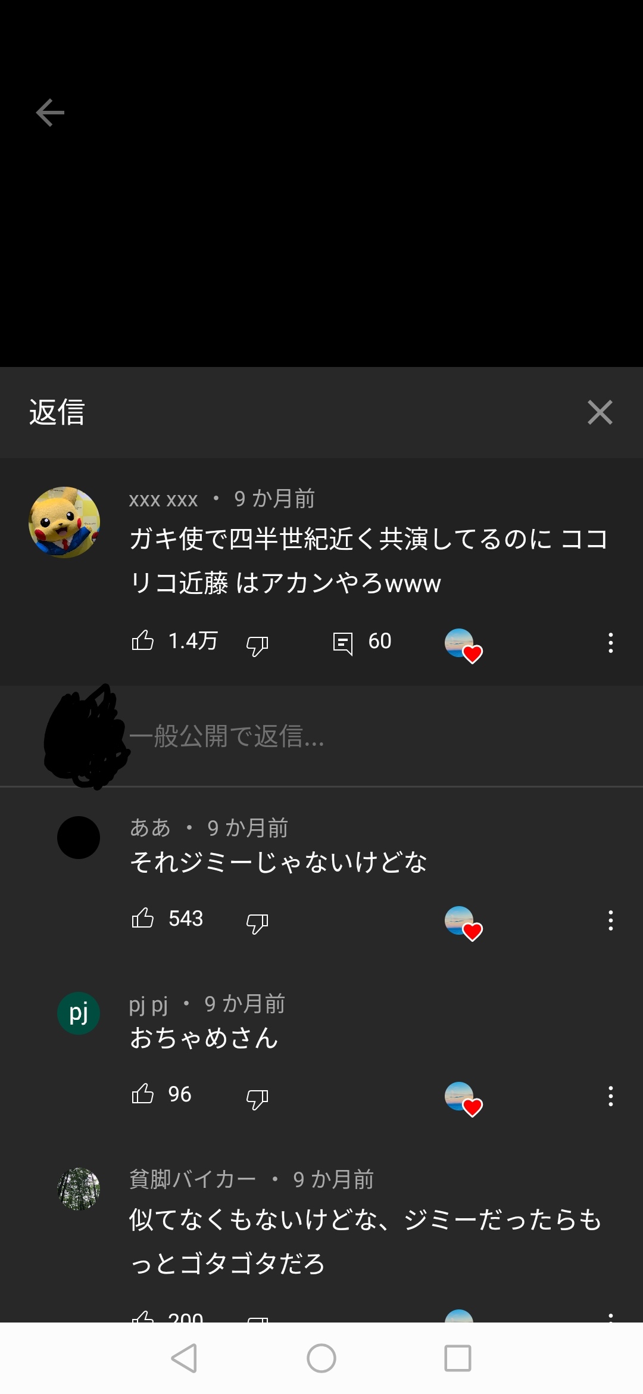Viewport: 643px width, 1394px height.
Task: Tap the back arrow above the video
Action: click(x=50, y=113)
